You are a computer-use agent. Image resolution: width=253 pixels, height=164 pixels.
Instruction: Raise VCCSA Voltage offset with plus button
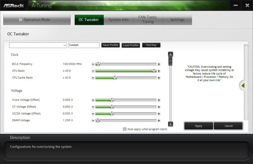[159, 113]
